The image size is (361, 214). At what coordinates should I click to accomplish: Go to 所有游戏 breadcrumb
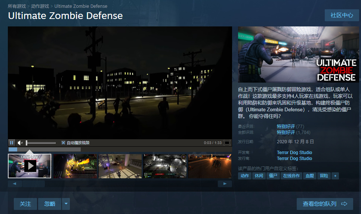pos(17,6)
